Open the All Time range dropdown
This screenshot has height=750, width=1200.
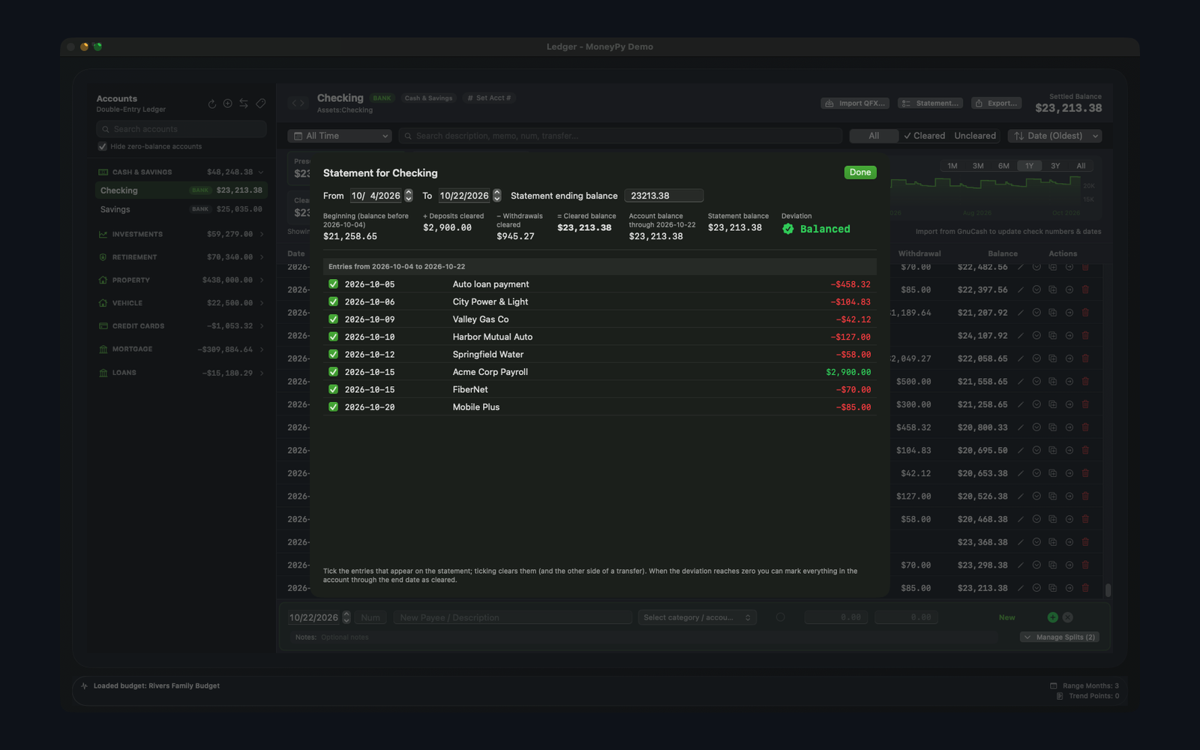click(x=340, y=136)
